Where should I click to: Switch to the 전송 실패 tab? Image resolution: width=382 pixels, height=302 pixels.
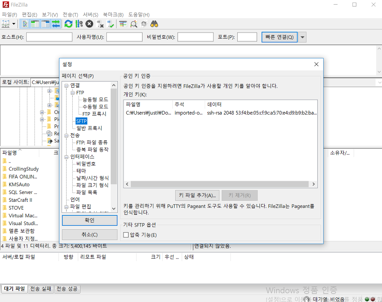pyautogui.click(x=41, y=289)
